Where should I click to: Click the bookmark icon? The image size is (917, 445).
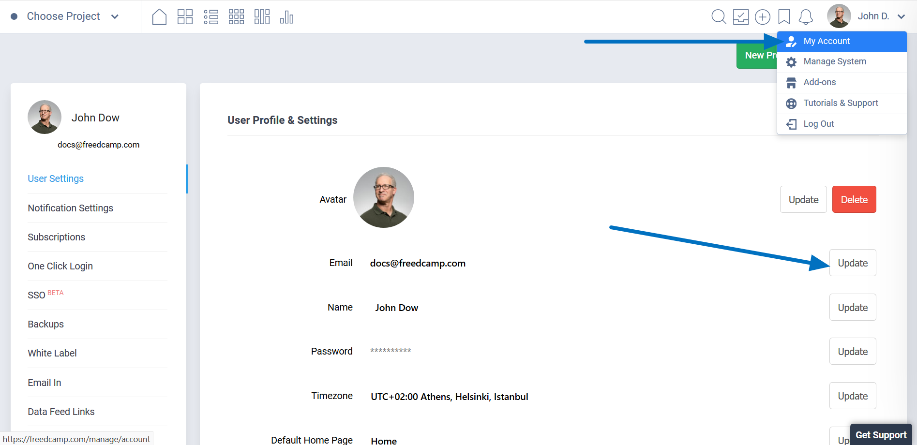784,17
